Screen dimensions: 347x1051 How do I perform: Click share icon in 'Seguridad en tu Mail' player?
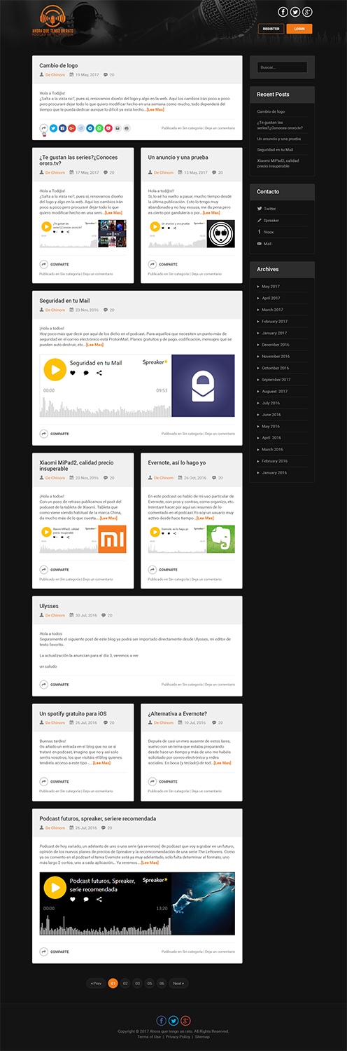[99, 373]
